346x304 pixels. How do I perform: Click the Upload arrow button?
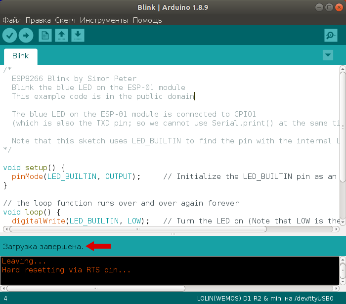tap(26, 35)
